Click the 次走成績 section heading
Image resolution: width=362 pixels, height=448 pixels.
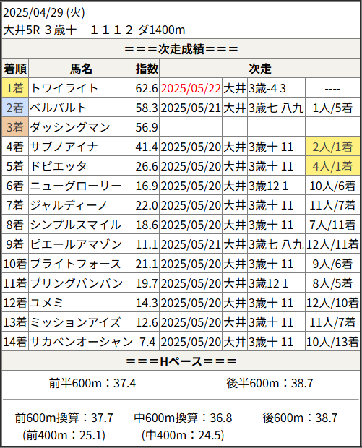(x=181, y=49)
